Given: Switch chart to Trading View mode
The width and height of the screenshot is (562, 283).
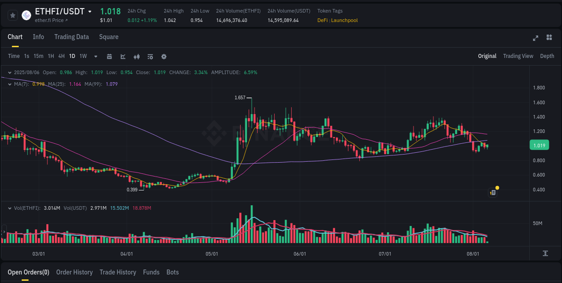Looking at the screenshot, I should (x=518, y=56).
